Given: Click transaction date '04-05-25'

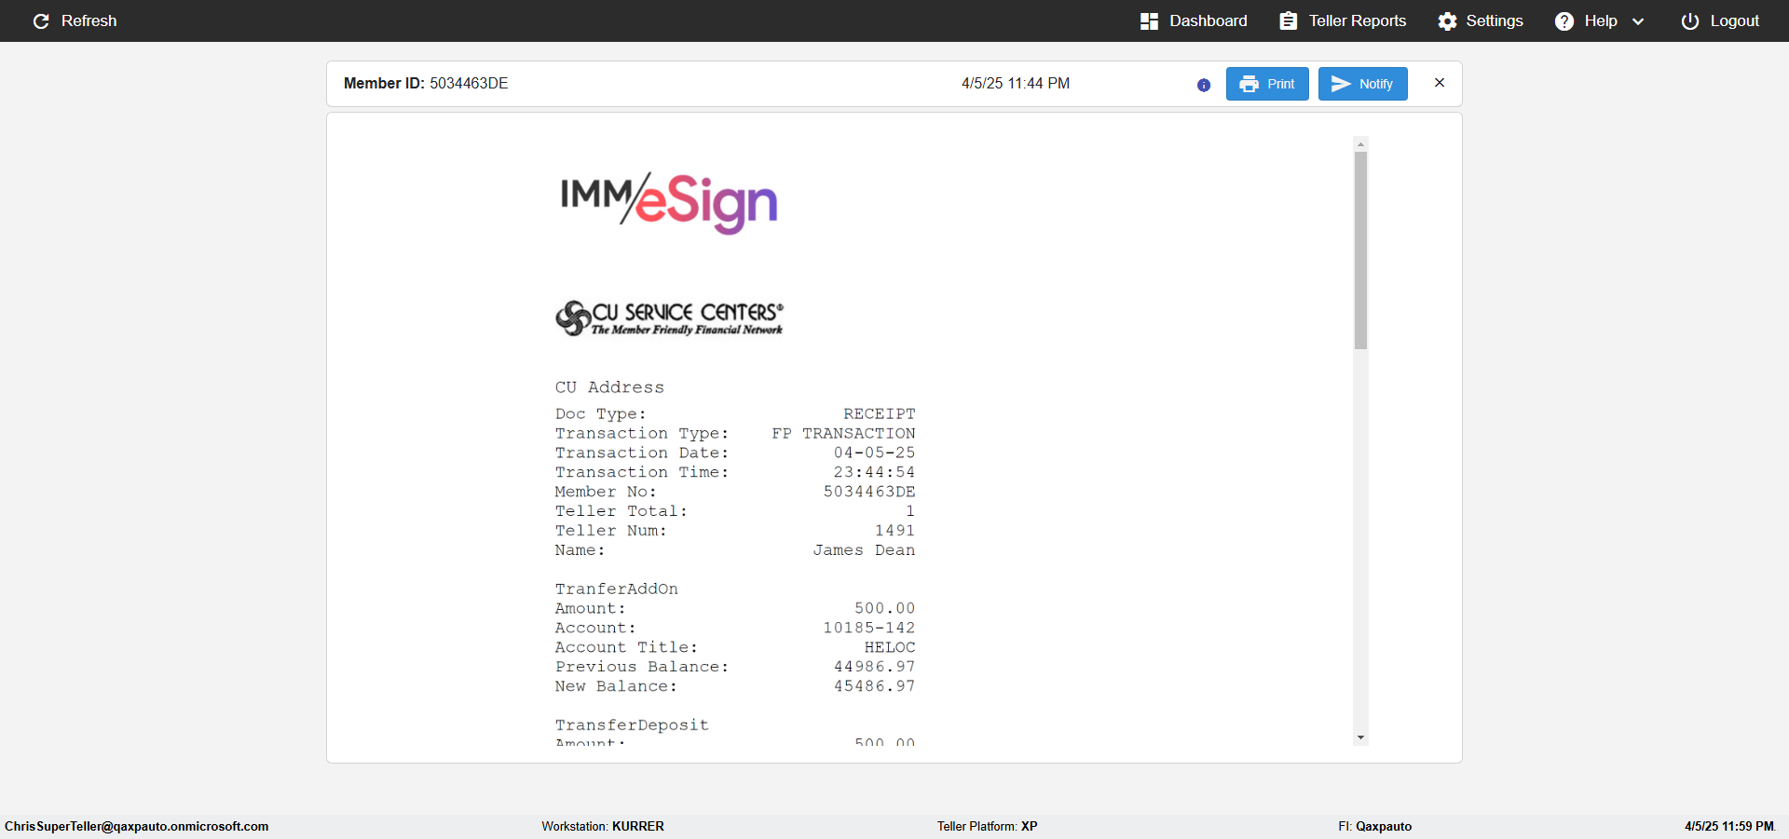Looking at the screenshot, I should (874, 453).
